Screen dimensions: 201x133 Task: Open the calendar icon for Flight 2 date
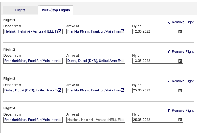[x=180, y=61]
